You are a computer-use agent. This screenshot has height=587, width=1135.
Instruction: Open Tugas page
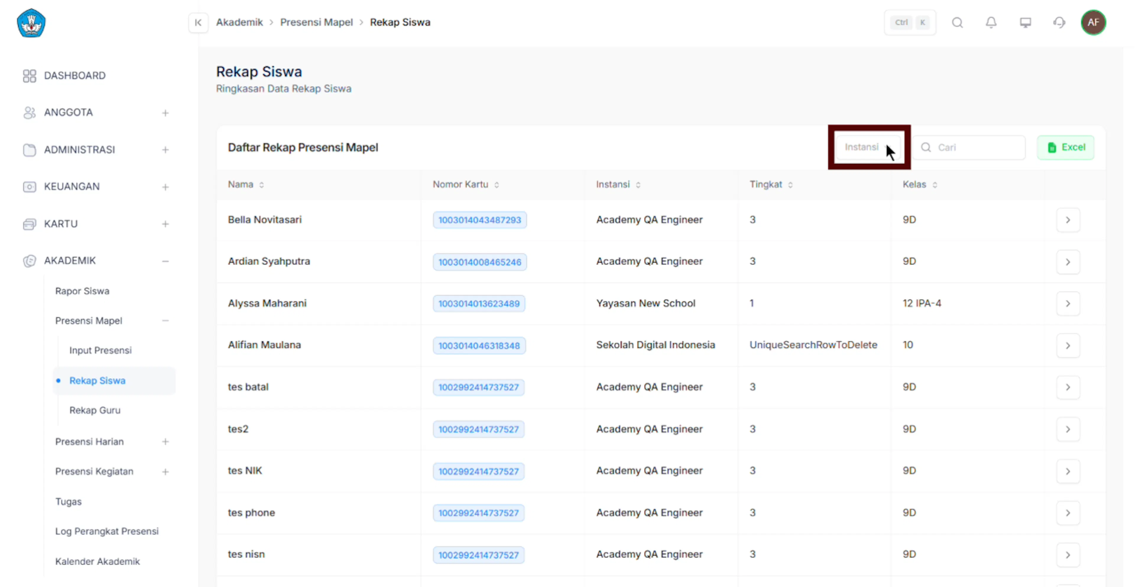[x=68, y=502]
